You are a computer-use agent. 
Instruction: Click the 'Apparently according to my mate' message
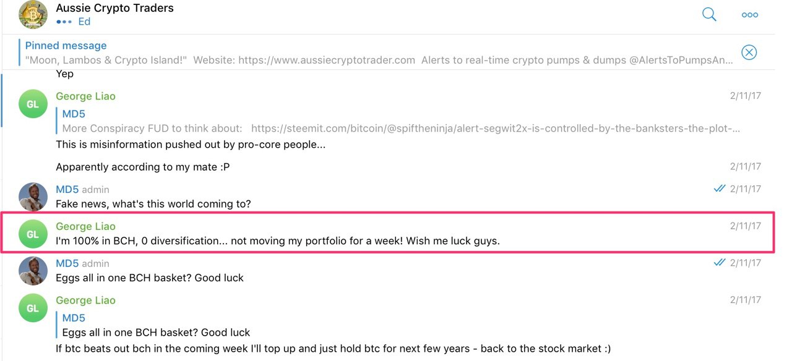pos(143,167)
